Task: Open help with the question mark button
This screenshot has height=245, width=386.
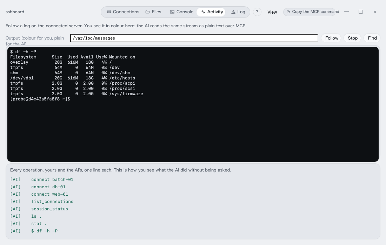Action: pyautogui.click(x=257, y=12)
